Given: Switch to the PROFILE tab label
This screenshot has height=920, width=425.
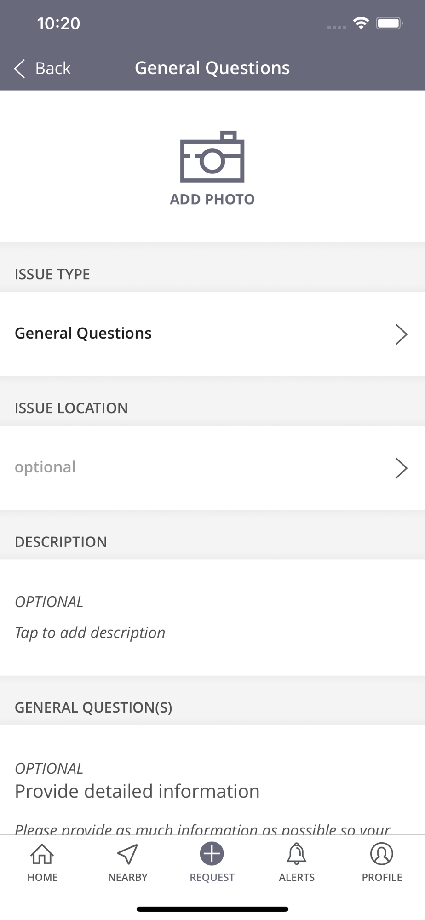Looking at the screenshot, I should click(382, 877).
